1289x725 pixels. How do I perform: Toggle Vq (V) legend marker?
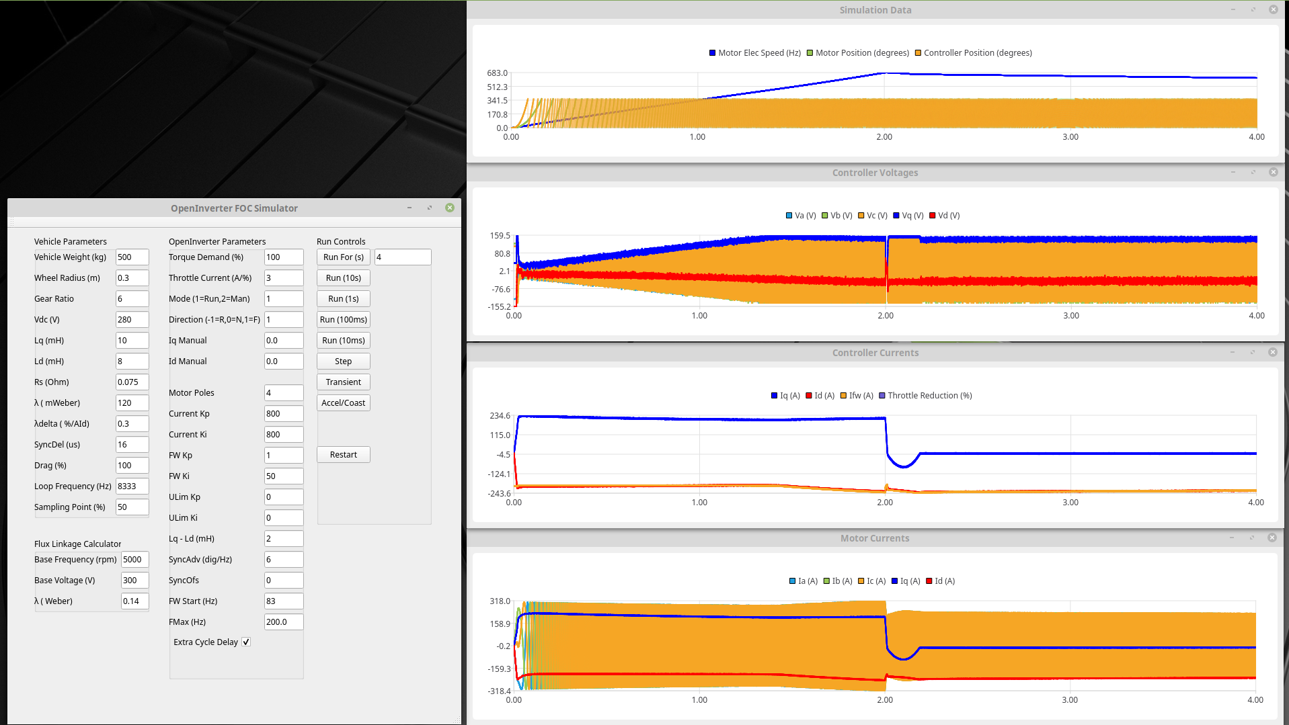pos(896,216)
